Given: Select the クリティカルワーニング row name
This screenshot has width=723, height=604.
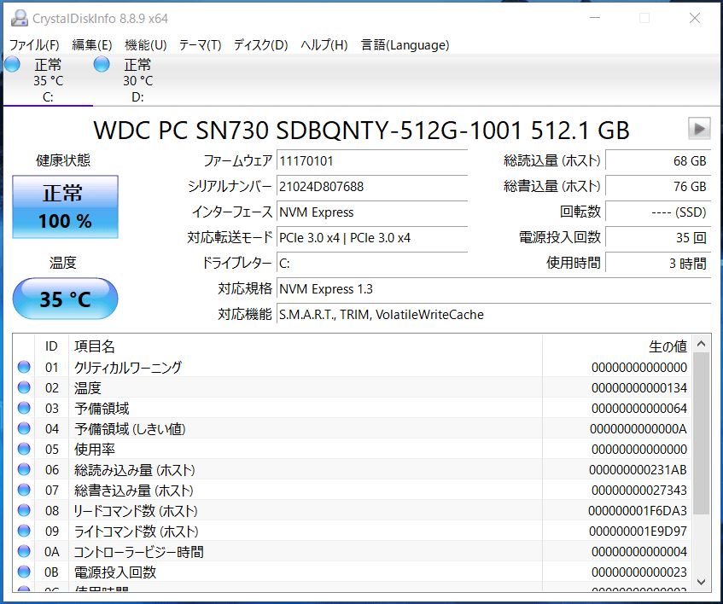Looking at the screenshot, I should tap(128, 367).
